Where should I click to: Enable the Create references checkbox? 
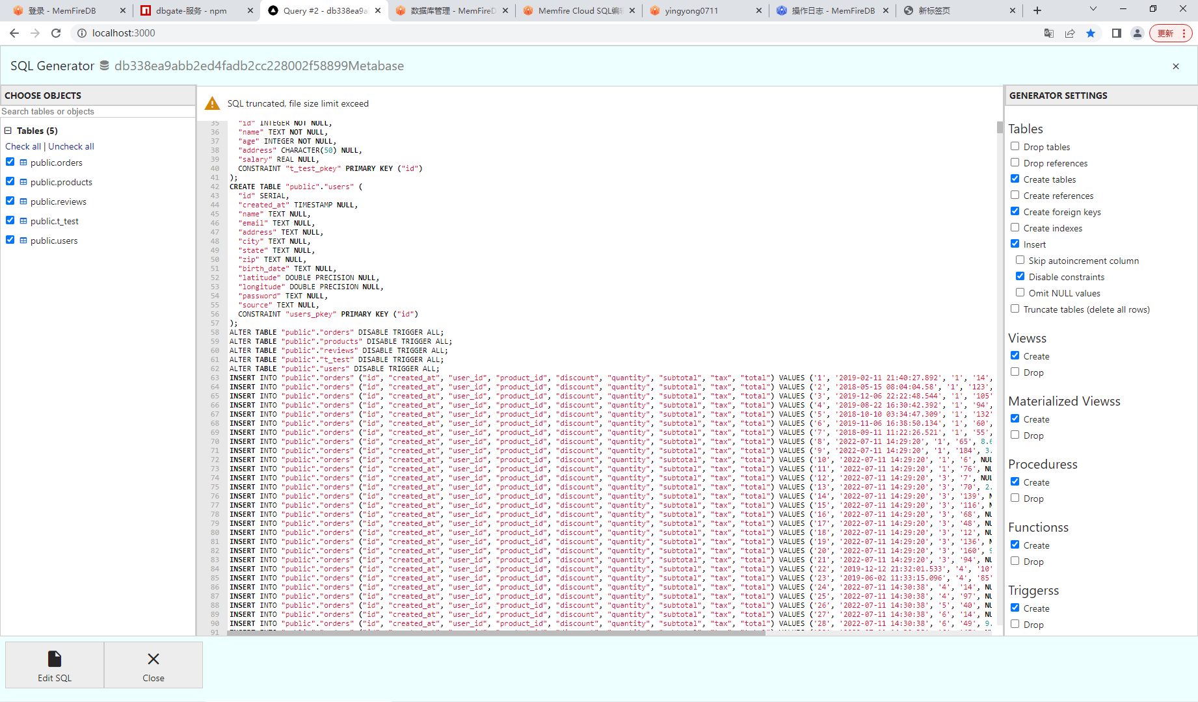(x=1015, y=195)
